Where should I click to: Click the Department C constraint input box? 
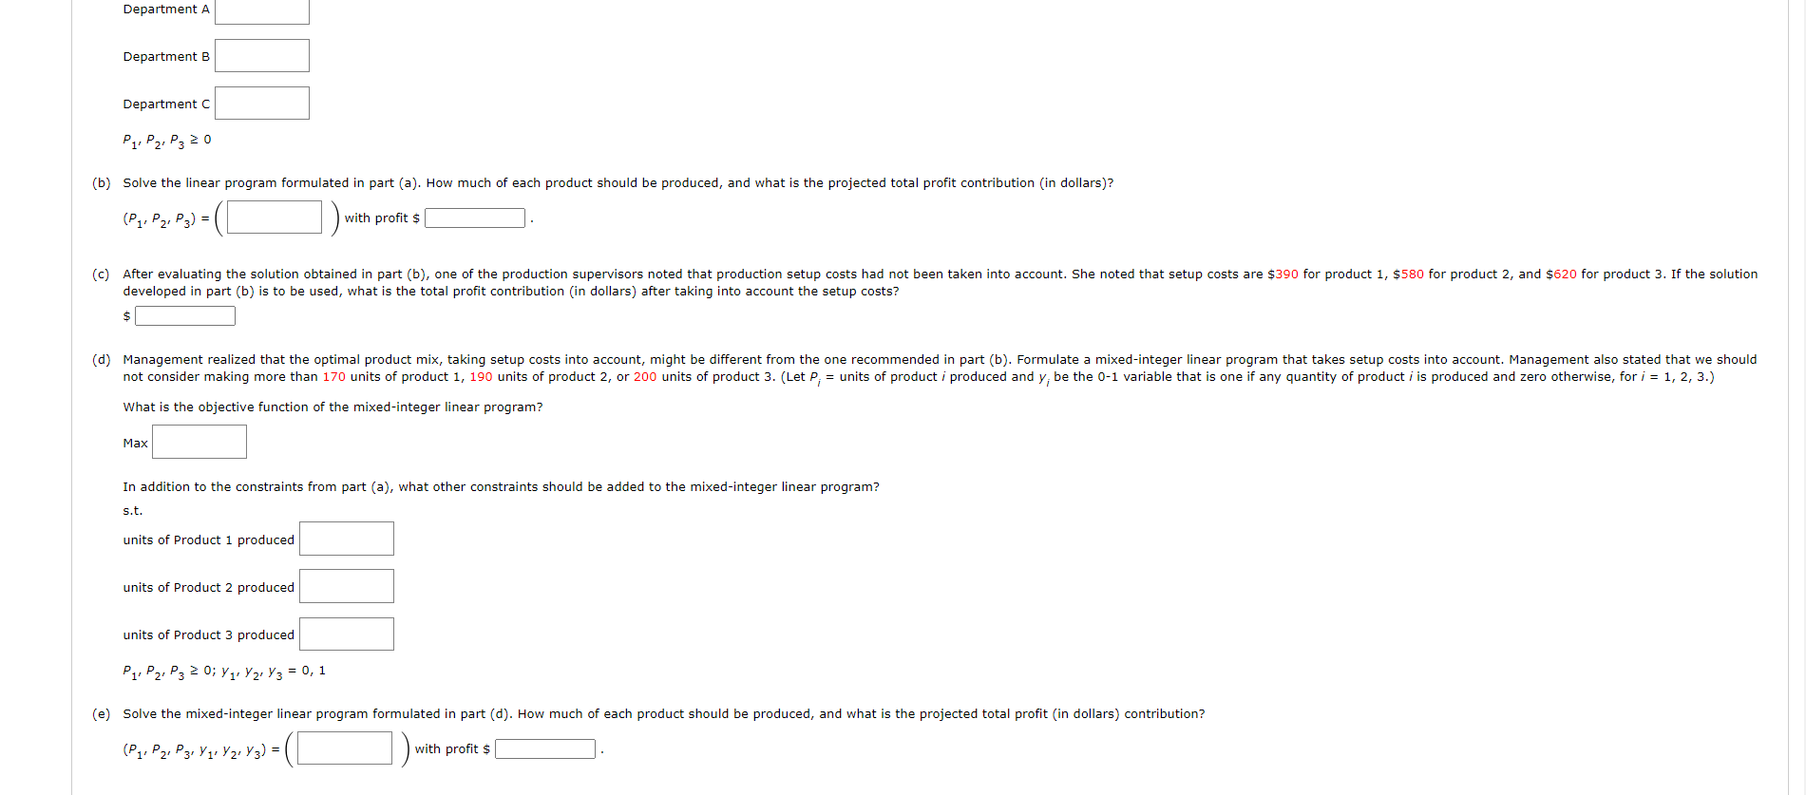pyautogui.click(x=262, y=103)
